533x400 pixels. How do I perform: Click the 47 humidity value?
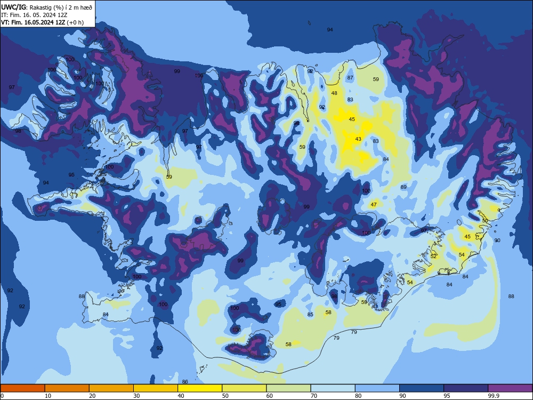pos(374,204)
